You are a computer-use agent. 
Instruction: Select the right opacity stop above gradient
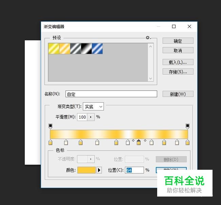[187, 126]
